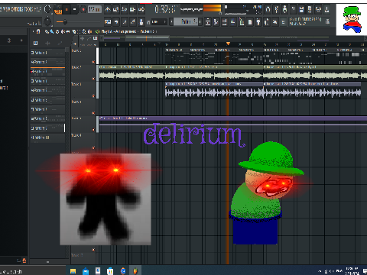Click the orange play/pause transport button

click(x=67, y=10)
